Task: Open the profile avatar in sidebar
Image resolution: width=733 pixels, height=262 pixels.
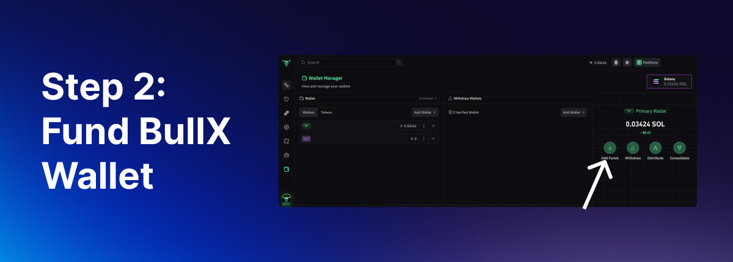Action: pos(286,199)
